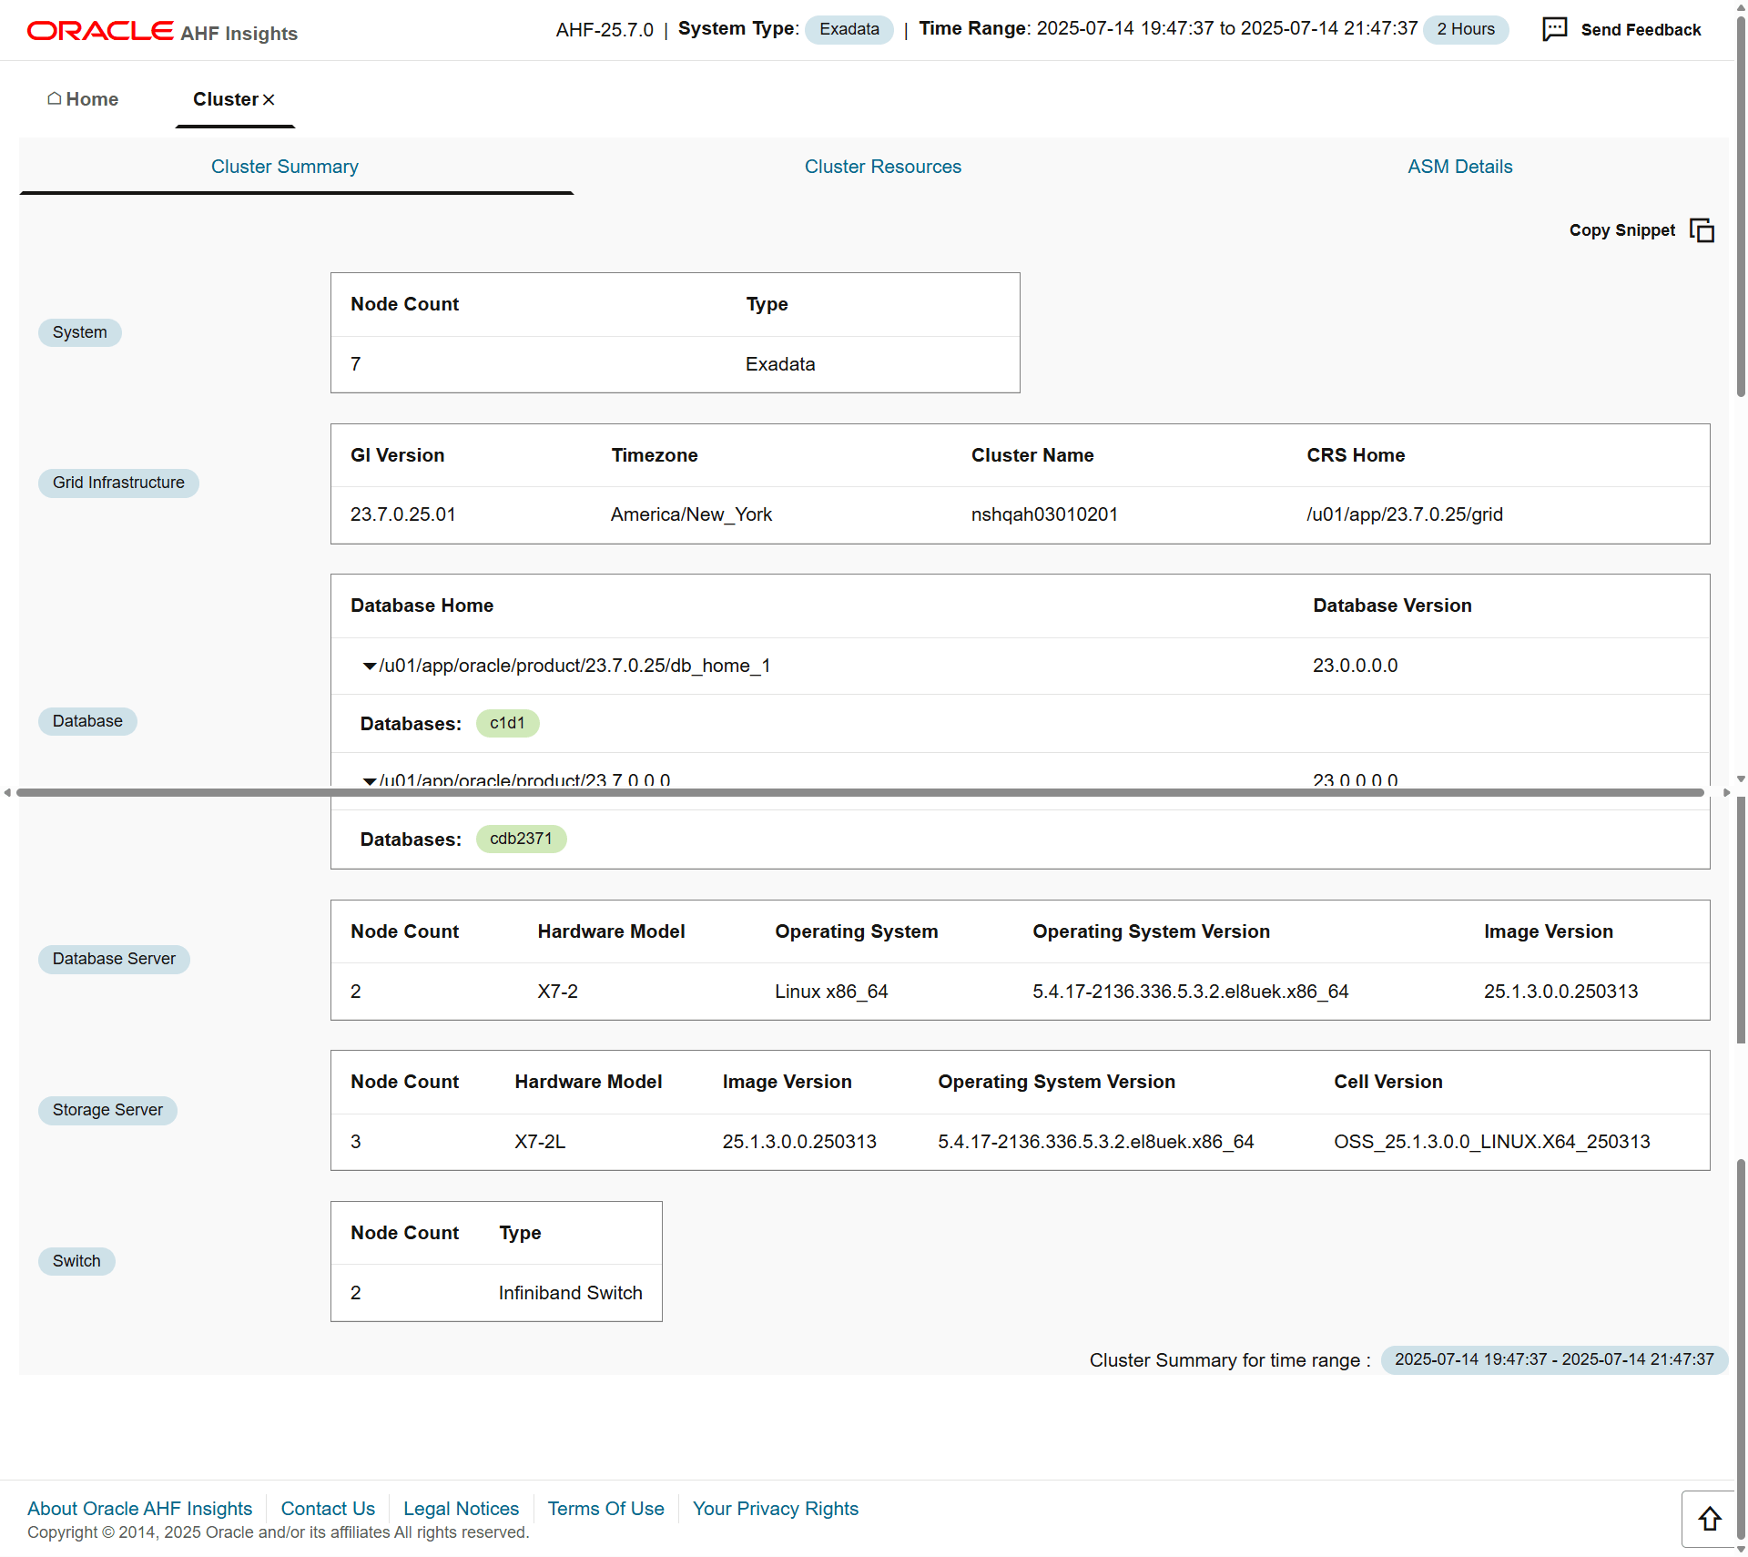
Task: Click the Storage Server section label
Action: coord(107,1110)
